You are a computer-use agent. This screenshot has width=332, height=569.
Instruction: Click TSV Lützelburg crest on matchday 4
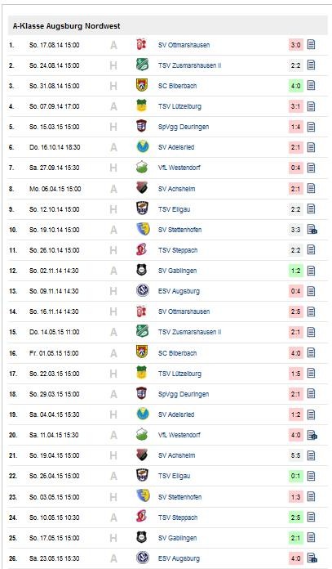pos(142,106)
